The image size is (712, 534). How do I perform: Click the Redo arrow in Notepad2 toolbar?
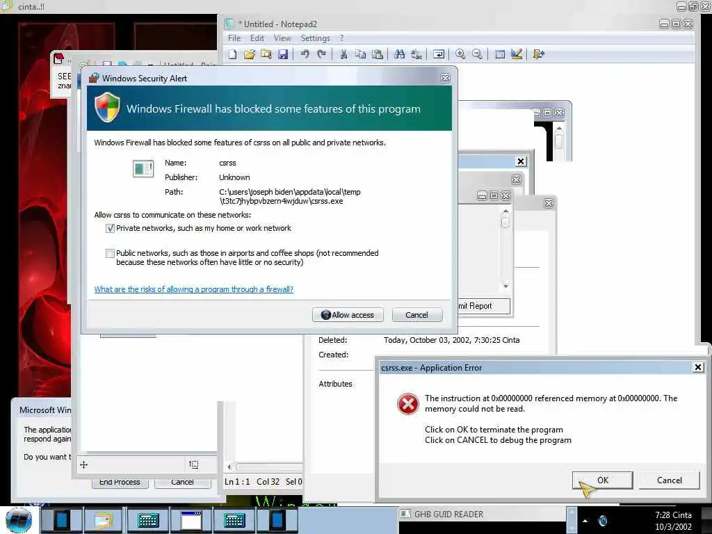(321, 54)
